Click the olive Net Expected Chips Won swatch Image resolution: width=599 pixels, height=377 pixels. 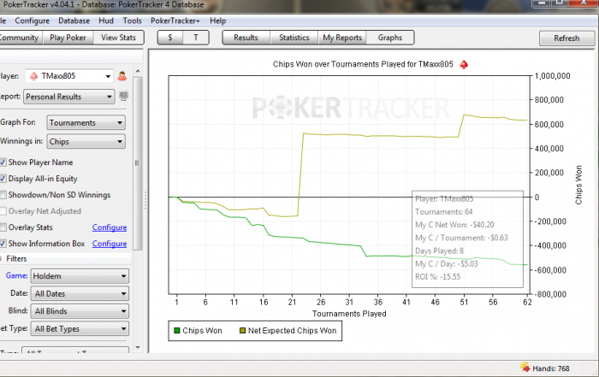click(x=242, y=331)
